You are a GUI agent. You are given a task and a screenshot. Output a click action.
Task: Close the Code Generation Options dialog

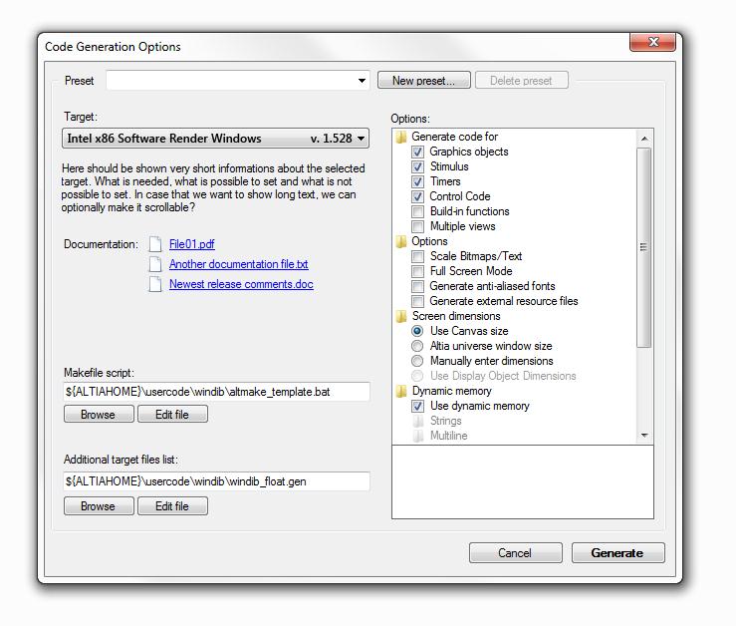click(x=653, y=42)
